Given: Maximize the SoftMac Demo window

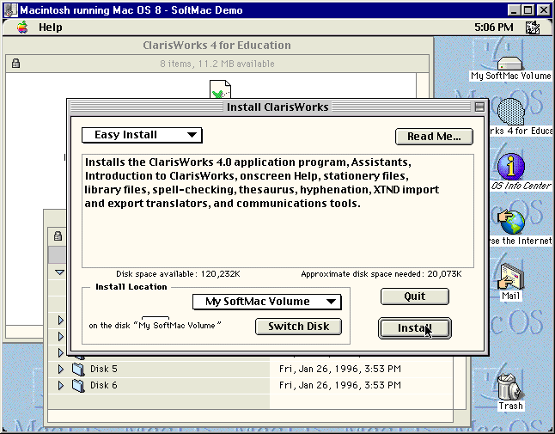Looking at the screenshot, I should (x=528, y=10).
